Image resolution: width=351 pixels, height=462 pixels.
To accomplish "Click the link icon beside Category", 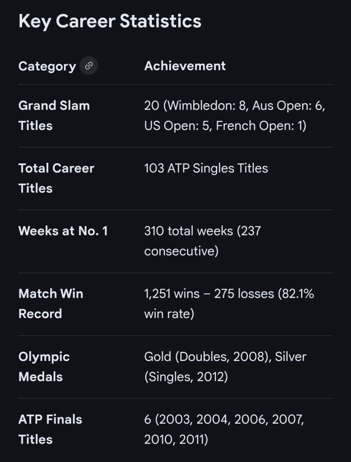I will 89,66.
